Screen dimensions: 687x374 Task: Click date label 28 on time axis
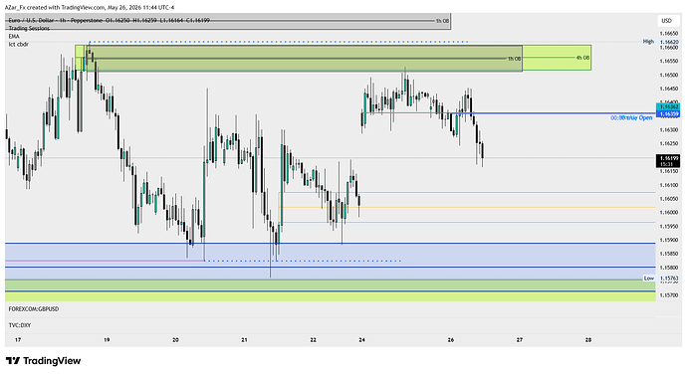point(588,340)
